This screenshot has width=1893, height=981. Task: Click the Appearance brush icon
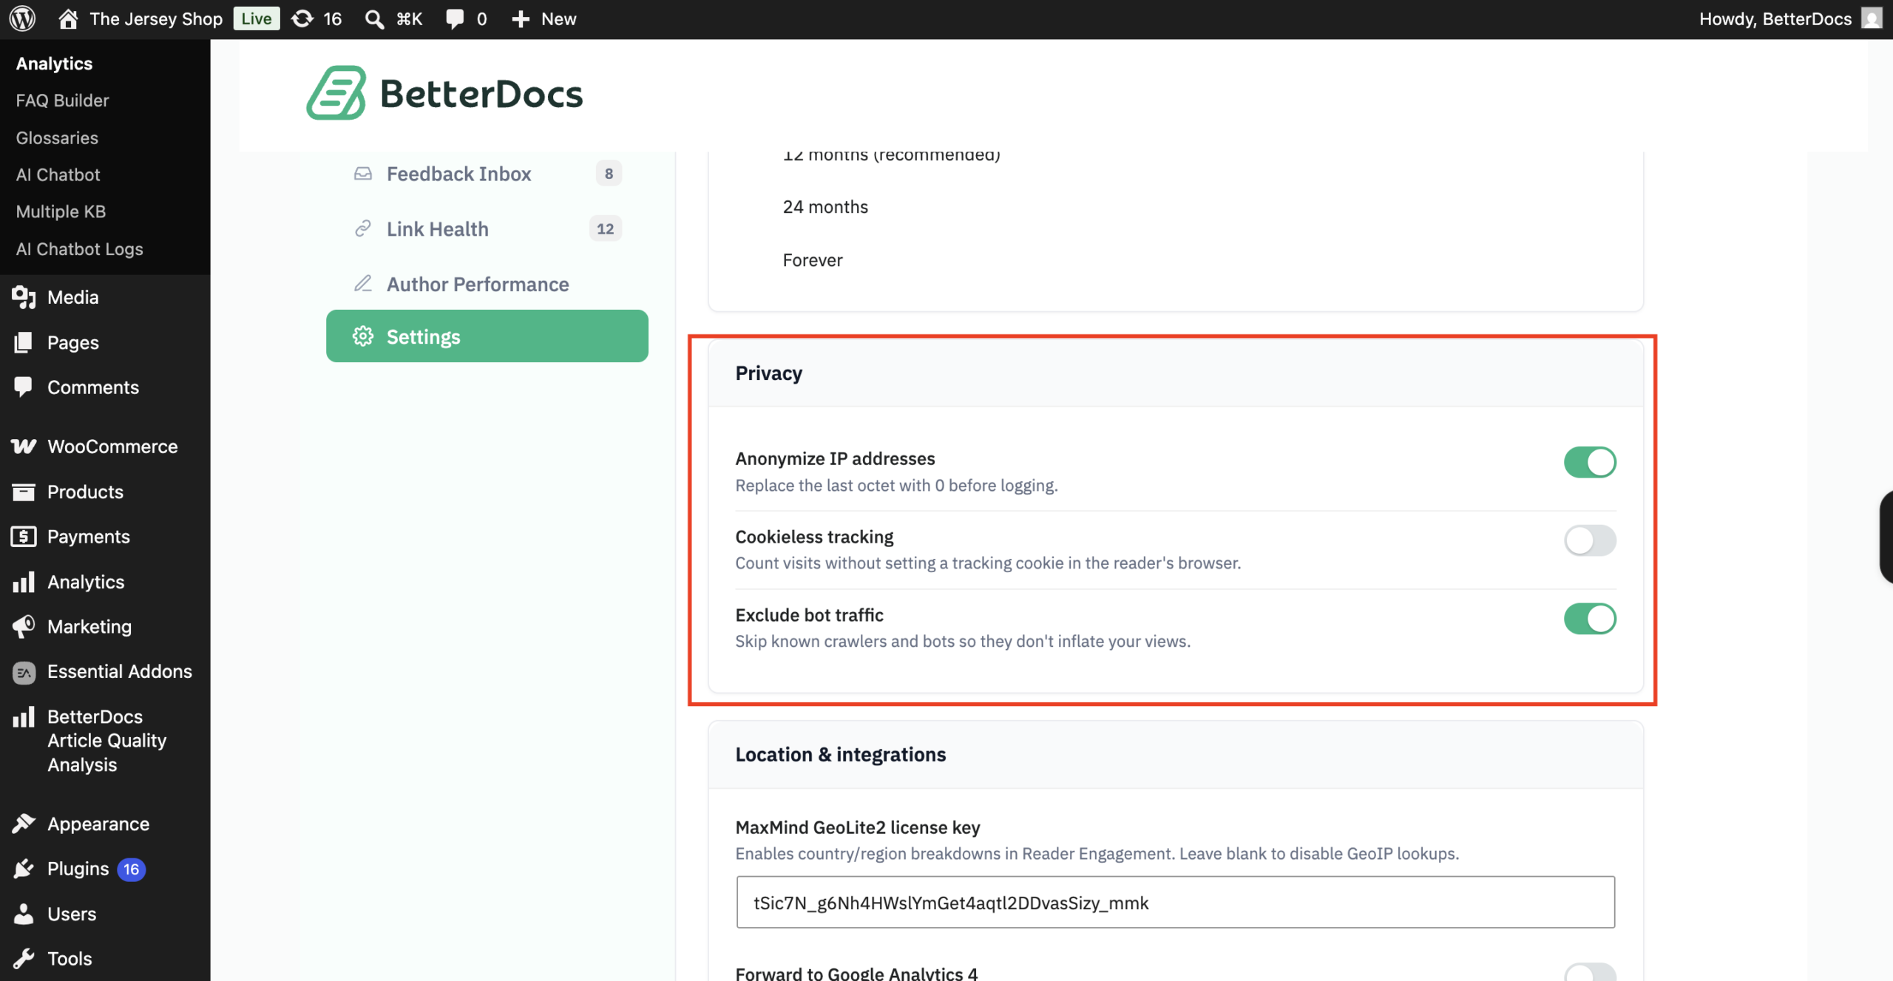click(x=24, y=824)
